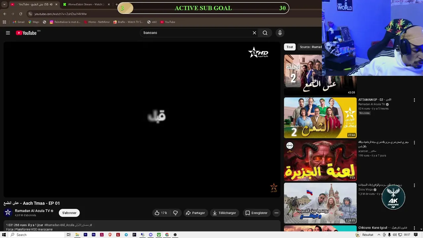
Task: Open OBS Studio from the taskbar
Action: tap(175, 235)
